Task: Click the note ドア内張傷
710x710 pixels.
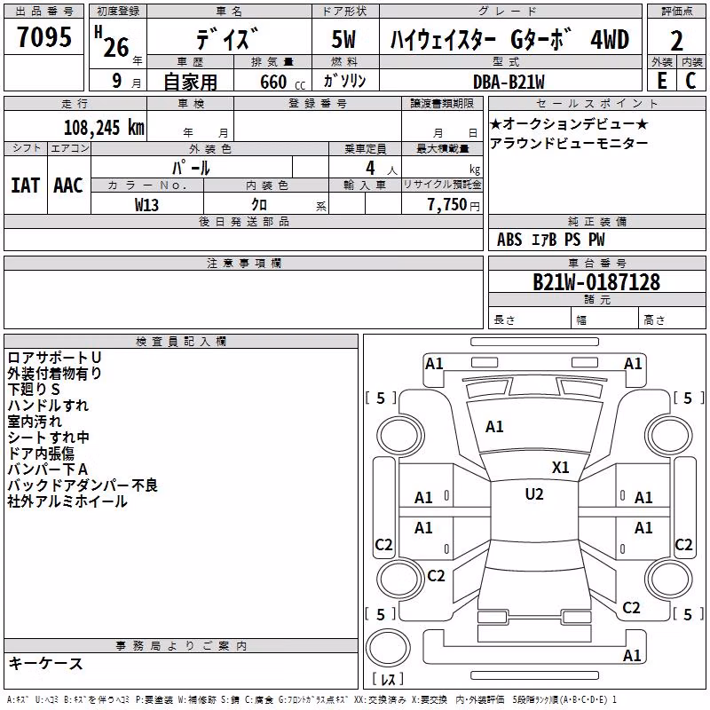Action: [41, 454]
